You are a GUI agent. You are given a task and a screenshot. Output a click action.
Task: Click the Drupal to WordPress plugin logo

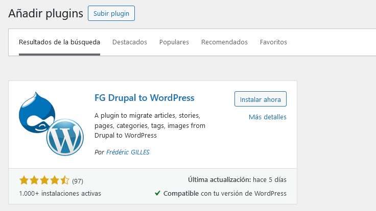click(51, 124)
